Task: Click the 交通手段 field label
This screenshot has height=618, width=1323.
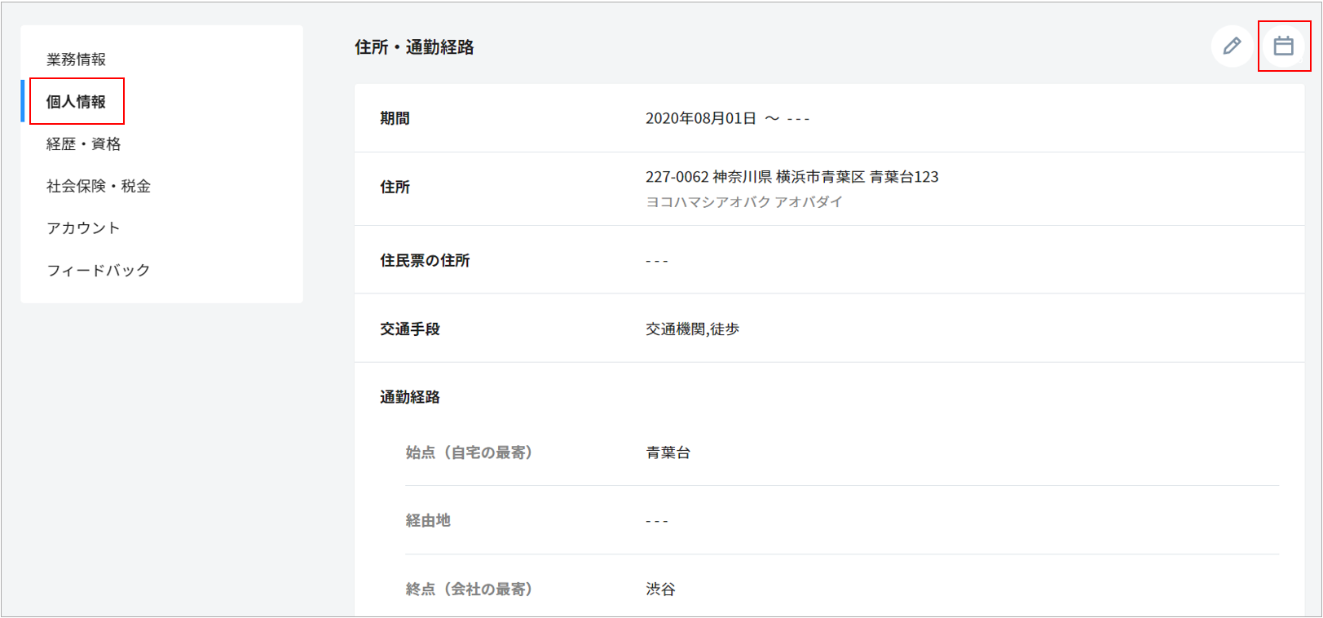Action: point(409,329)
